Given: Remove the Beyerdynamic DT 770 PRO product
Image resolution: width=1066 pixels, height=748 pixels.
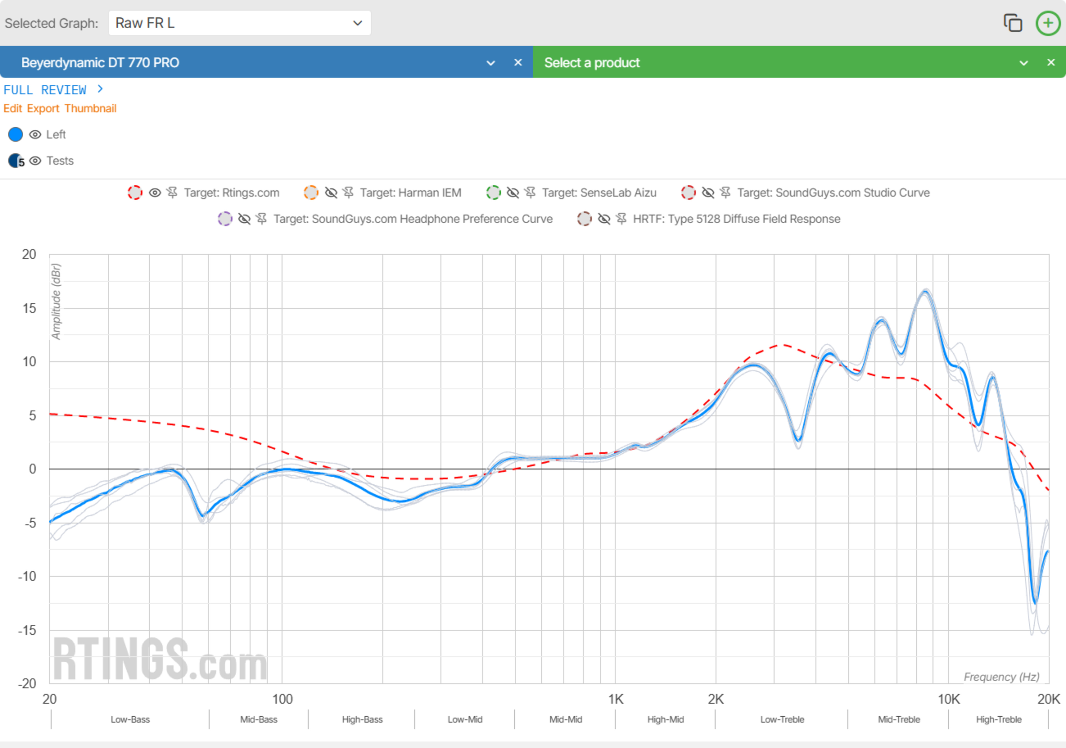Looking at the screenshot, I should tap(518, 62).
